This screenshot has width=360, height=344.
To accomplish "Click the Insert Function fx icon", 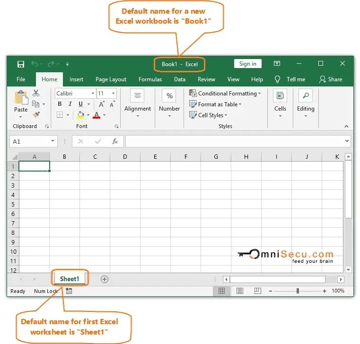I will (x=114, y=141).
